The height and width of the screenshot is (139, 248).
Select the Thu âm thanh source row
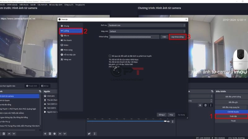click(50, 100)
